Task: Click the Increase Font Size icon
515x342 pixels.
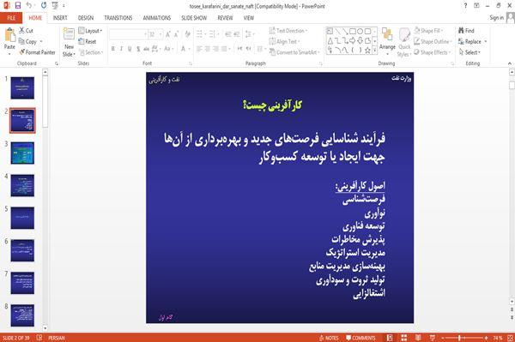Action: click(x=168, y=34)
